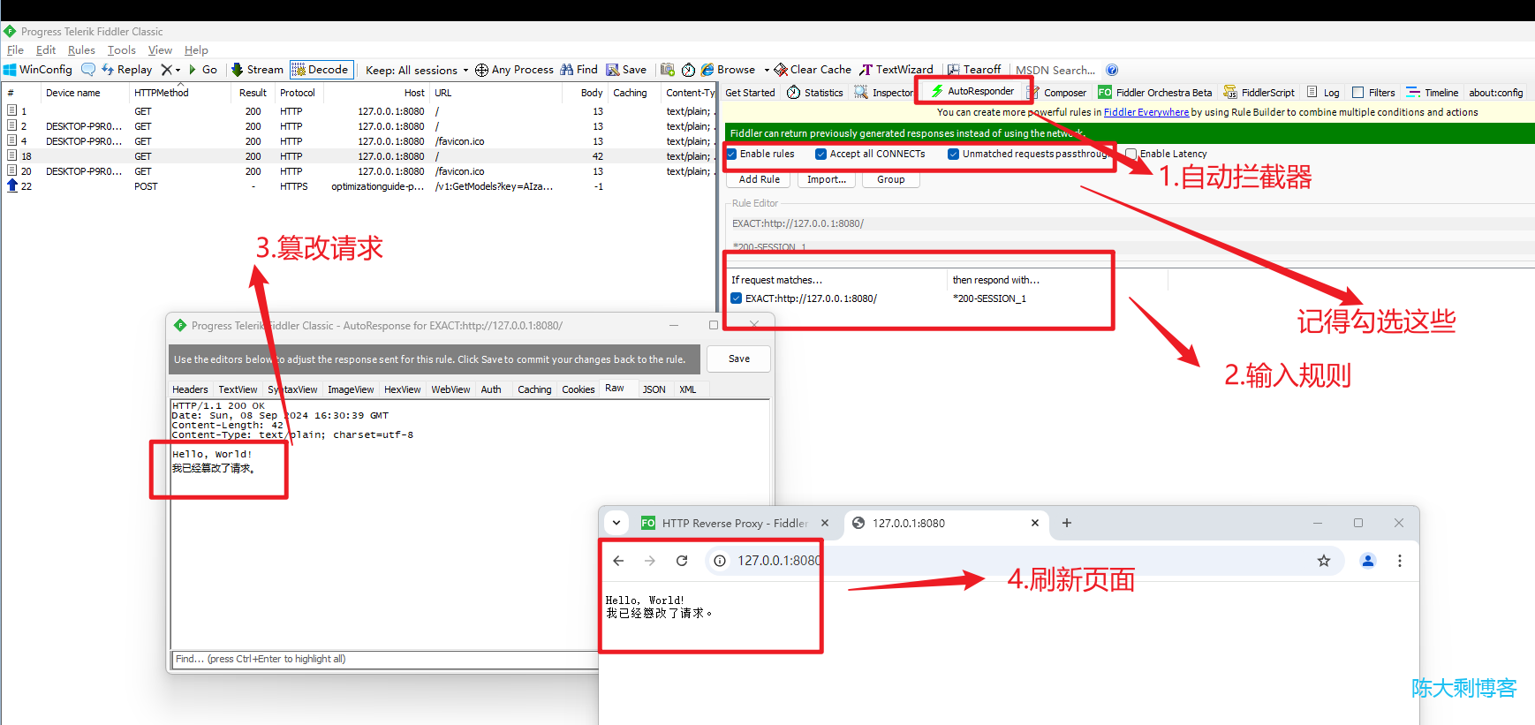Toggle Enable rules checkbox
Viewport: 1535px width, 725px height.
(x=732, y=154)
